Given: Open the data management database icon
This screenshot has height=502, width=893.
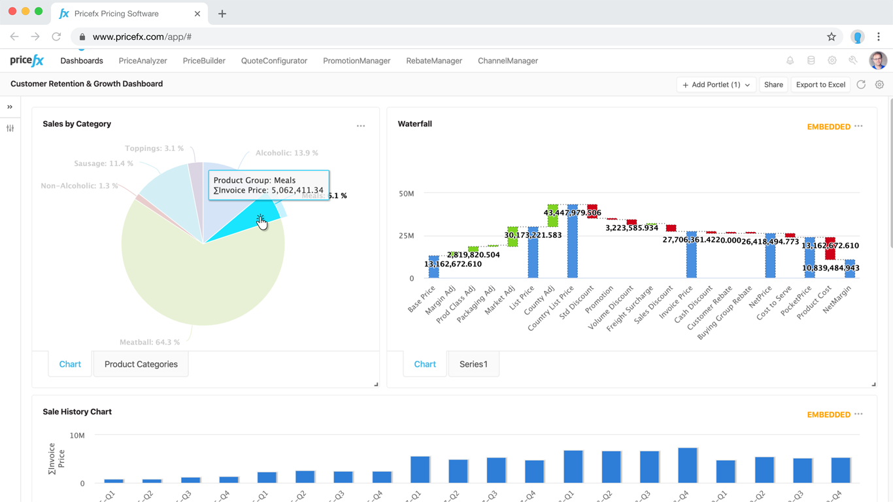Looking at the screenshot, I should (811, 59).
